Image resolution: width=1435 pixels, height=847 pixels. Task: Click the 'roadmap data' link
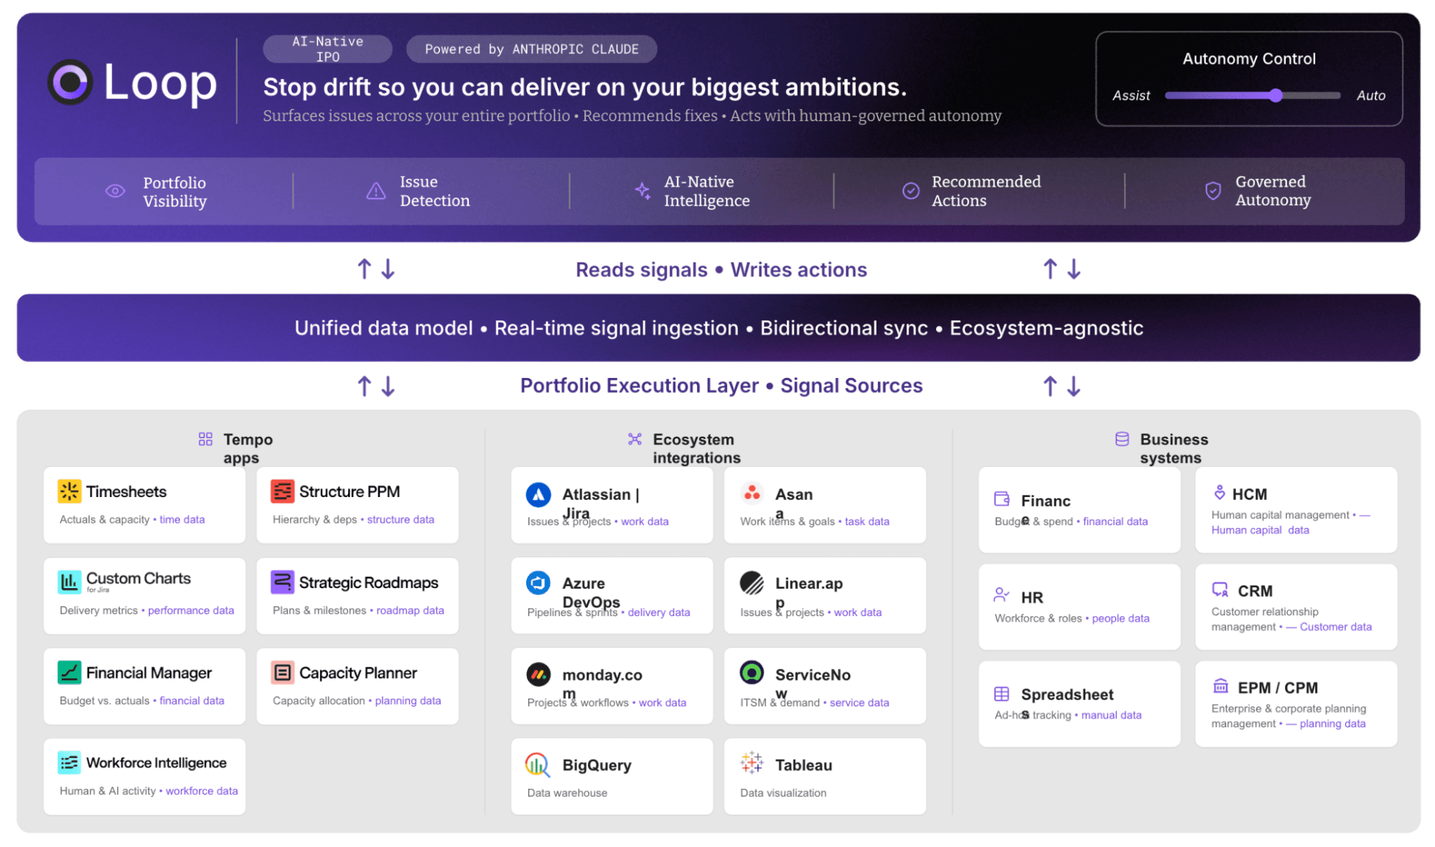coord(410,610)
